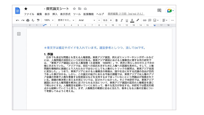Click the 最終編集 edit history link
The width and height of the screenshot is (204, 115).
click(126, 14)
